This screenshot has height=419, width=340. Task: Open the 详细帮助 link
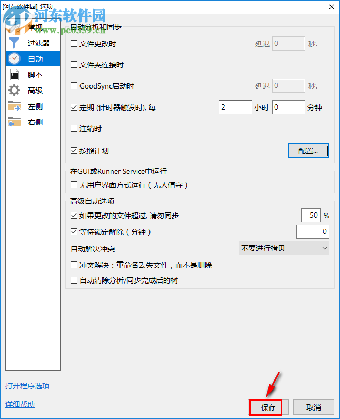[x=20, y=405]
